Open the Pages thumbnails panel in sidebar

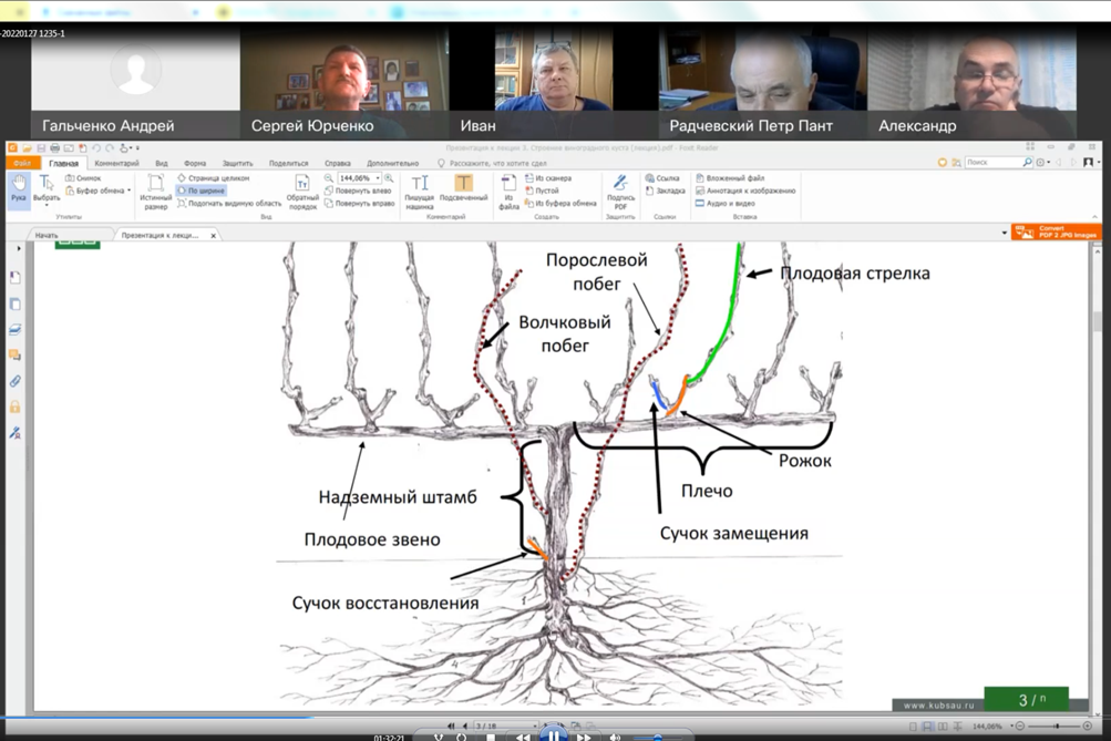coord(16,304)
